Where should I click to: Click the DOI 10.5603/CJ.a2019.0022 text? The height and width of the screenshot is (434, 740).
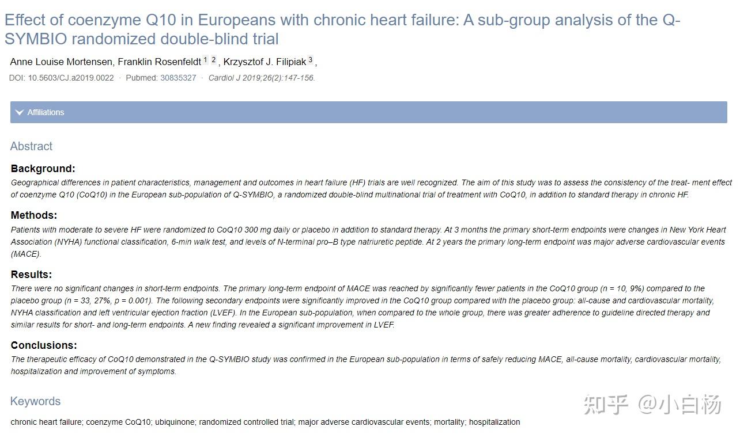(x=62, y=78)
